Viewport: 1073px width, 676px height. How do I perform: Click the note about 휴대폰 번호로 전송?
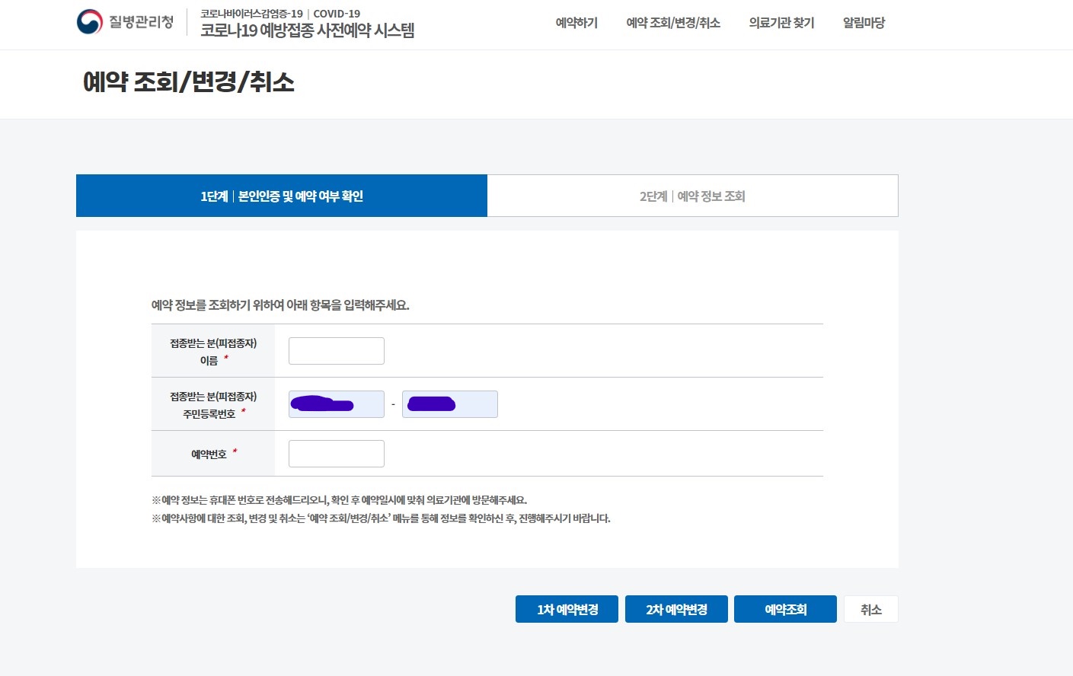339,500
